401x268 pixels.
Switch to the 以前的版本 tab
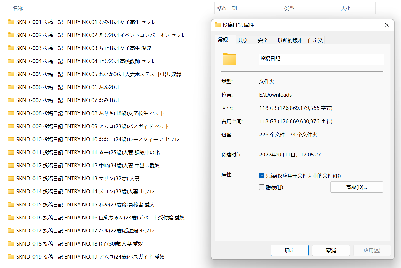point(290,40)
